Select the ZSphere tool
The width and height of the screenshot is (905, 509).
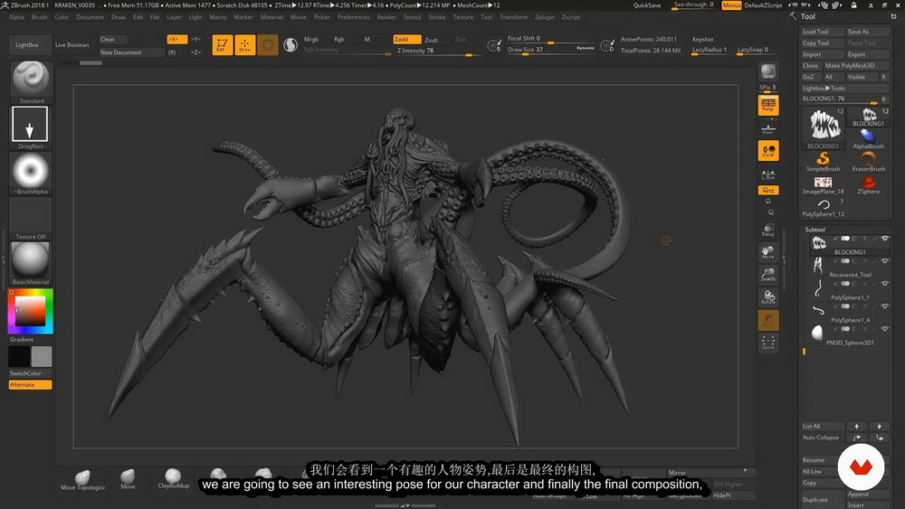(868, 184)
